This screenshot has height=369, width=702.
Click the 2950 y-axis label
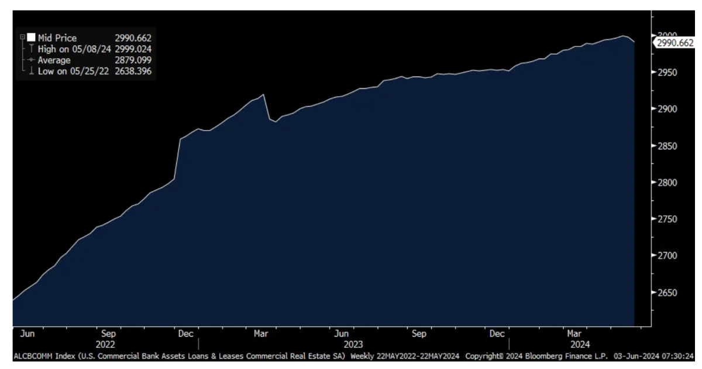pyautogui.click(x=668, y=73)
